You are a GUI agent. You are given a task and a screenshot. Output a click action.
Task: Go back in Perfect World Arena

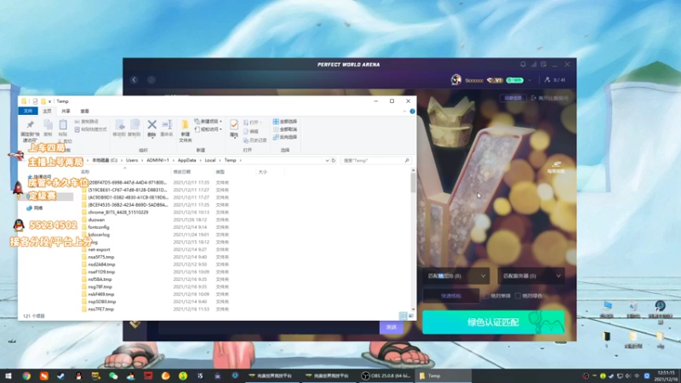pyautogui.click(x=134, y=80)
